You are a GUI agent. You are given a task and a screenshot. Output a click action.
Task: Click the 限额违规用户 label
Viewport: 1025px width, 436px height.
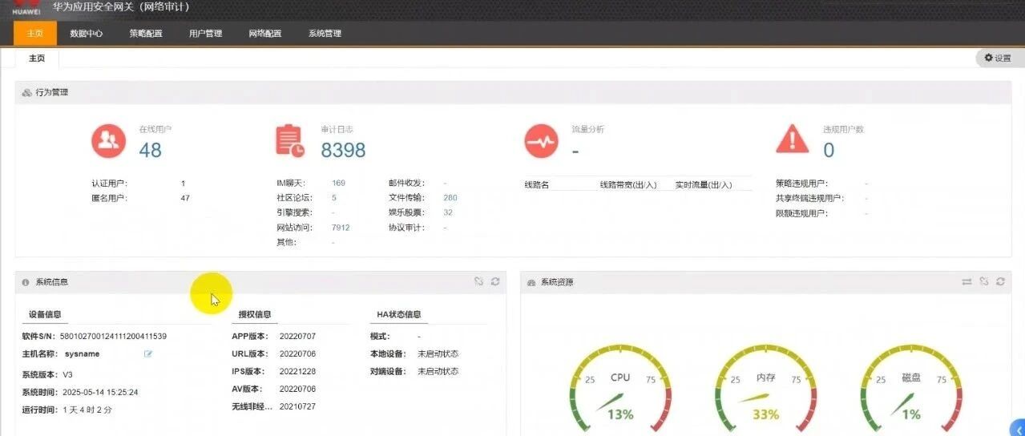pos(801,213)
